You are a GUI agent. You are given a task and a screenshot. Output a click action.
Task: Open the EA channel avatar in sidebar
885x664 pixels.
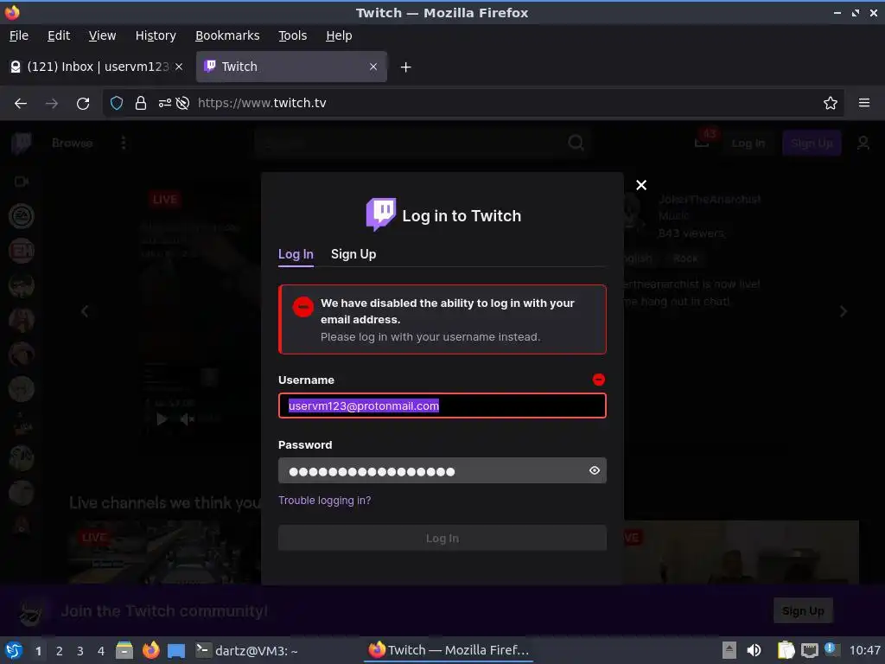[x=22, y=216]
